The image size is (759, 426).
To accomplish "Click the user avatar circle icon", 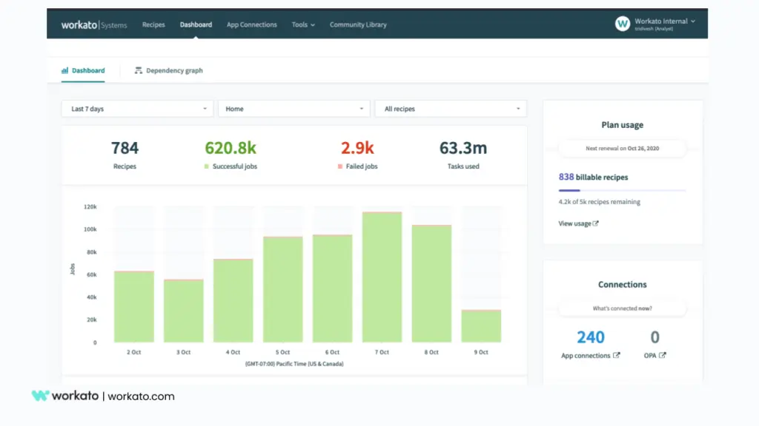I will pyautogui.click(x=623, y=24).
